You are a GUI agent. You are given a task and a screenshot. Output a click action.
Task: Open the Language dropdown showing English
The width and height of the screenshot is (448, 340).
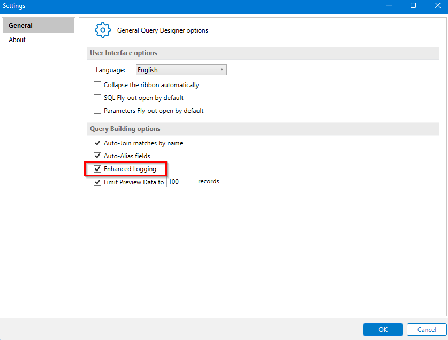(181, 70)
